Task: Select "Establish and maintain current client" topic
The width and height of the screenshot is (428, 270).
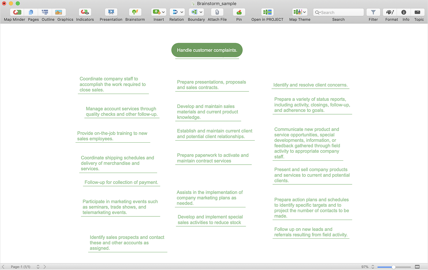Action: coord(215,134)
